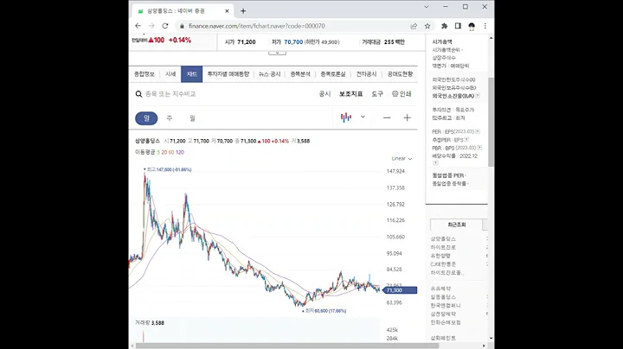Zoom out the chart with minus button
The image size is (623, 349).
tap(387, 117)
